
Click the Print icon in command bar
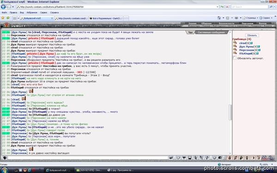(236, 18)
